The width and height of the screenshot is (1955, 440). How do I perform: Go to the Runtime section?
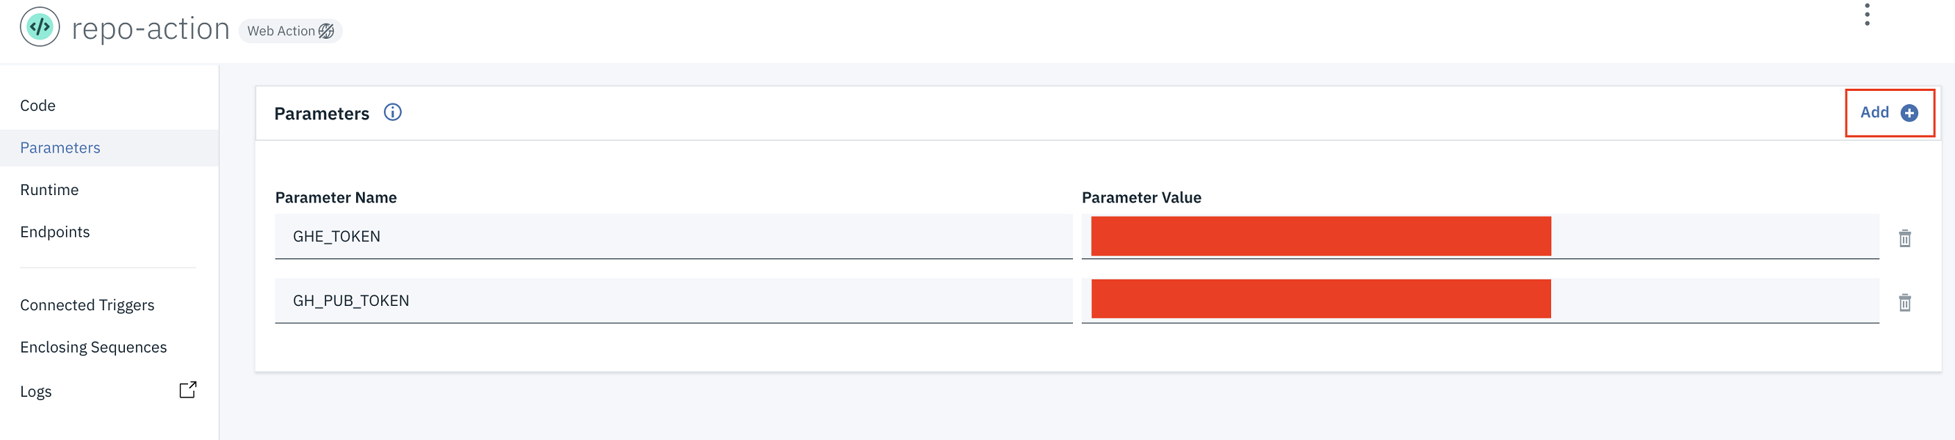pos(49,190)
